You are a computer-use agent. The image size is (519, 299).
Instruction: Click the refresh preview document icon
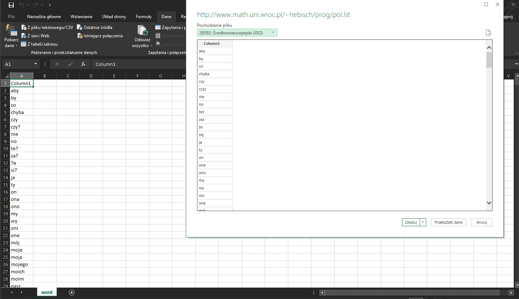489,33
